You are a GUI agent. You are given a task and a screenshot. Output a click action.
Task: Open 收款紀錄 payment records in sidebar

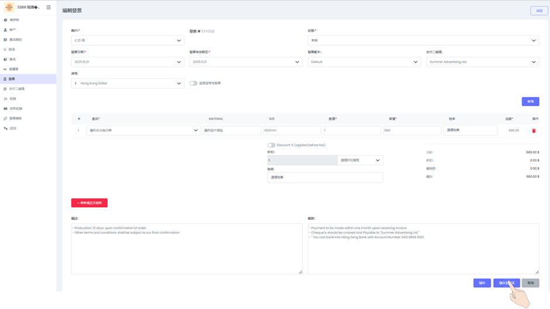(16, 108)
